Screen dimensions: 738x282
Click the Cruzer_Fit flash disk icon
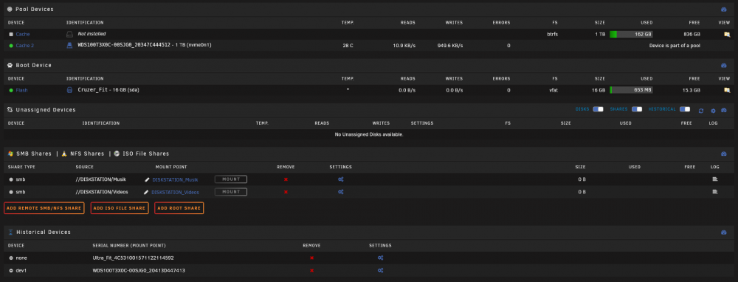[69, 90]
